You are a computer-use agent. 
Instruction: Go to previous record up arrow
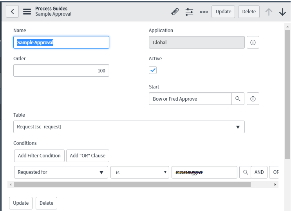[x=269, y=12]
